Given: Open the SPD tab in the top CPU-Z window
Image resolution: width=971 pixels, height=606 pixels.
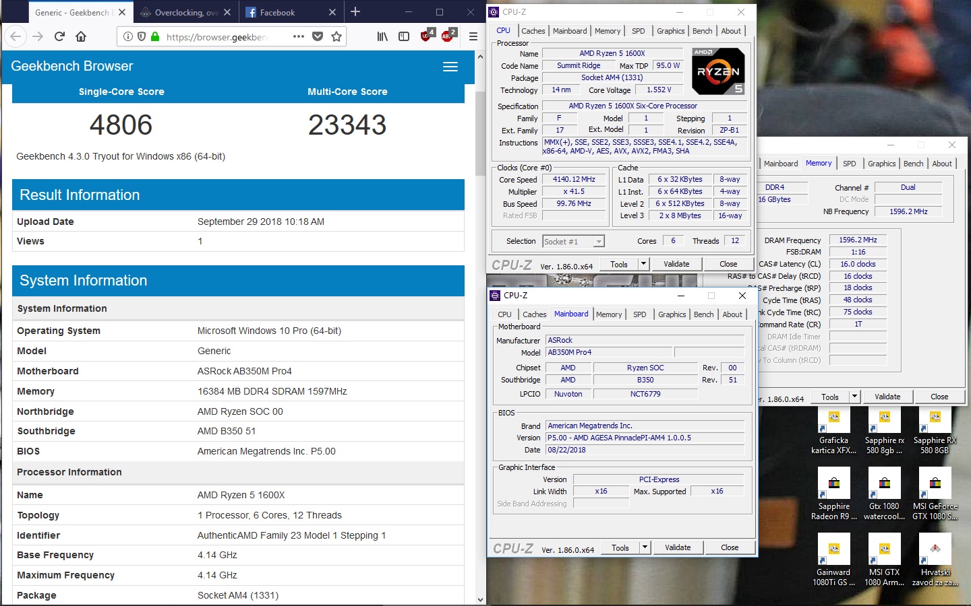Looking at the screenshot, I should tap(638, 31).
